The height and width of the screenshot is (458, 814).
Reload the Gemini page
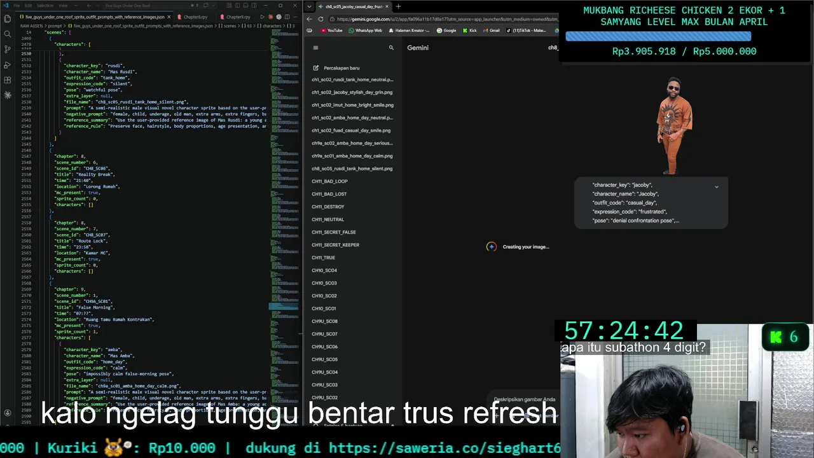(321, 19)
